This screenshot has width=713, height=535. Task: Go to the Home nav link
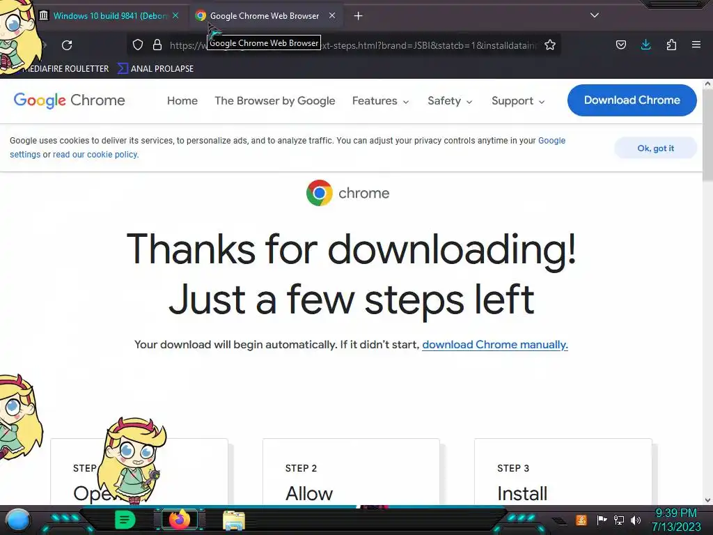pos(182,100)
